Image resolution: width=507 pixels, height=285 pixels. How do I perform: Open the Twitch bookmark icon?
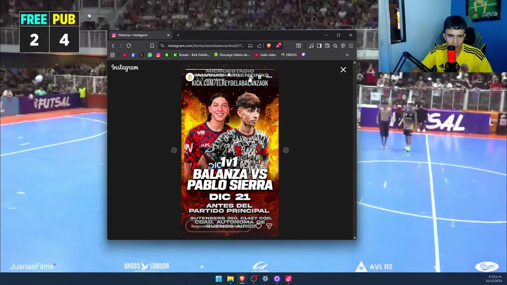click(303, 55)
